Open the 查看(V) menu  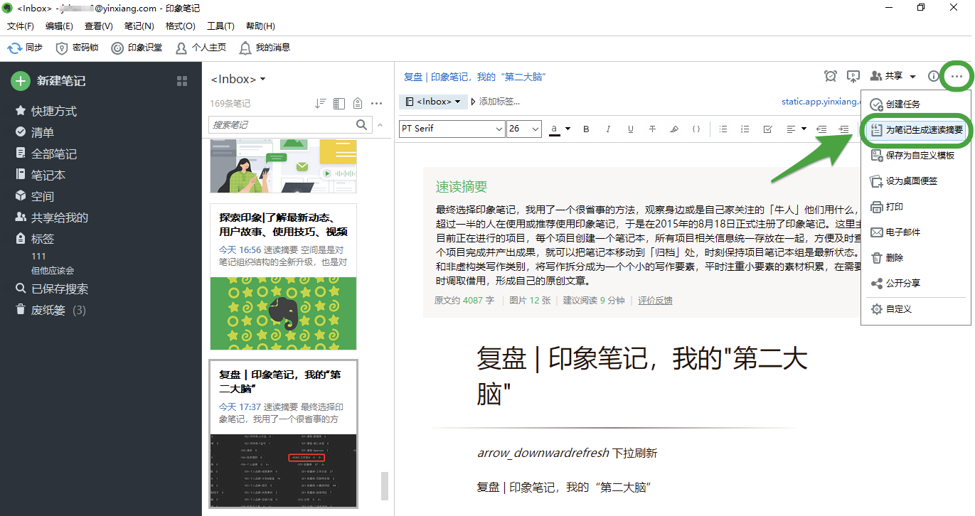(x=98, y=26)
